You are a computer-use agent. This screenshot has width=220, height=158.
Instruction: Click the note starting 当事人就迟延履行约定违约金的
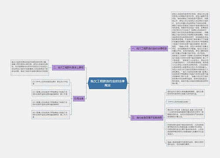[186, 143]
